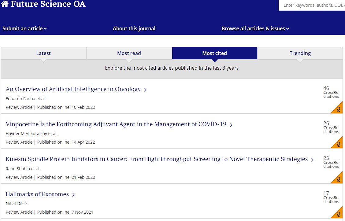
Task: Click the open-access lock icon on the Kinesin Spindle article
Action: coord(338,179)
